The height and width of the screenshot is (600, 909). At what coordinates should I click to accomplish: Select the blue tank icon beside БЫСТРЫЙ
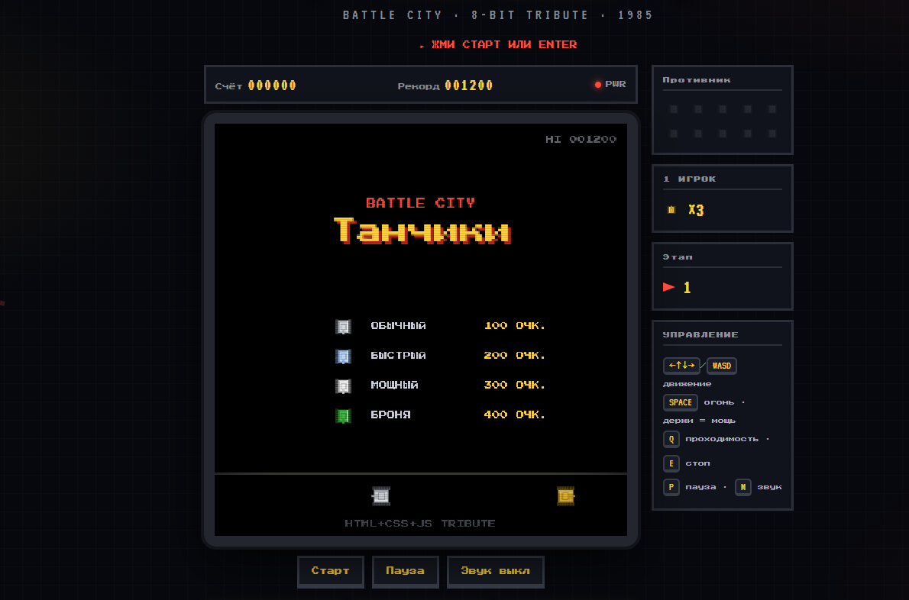click(343, 356)
